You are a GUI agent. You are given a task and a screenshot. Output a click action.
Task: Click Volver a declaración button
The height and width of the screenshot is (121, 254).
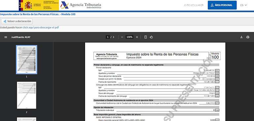pyautogui.click(x=17, y=21)
